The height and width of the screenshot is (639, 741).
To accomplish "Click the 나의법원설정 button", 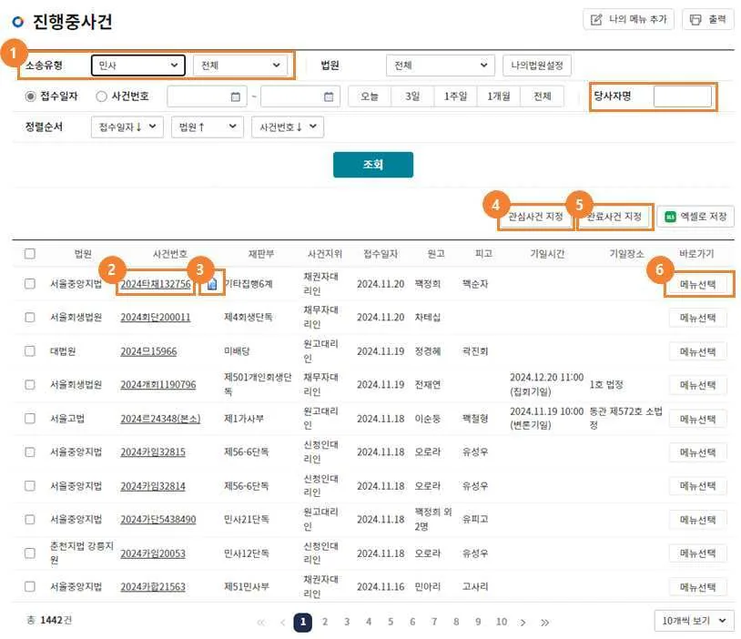I will [537, 66].
